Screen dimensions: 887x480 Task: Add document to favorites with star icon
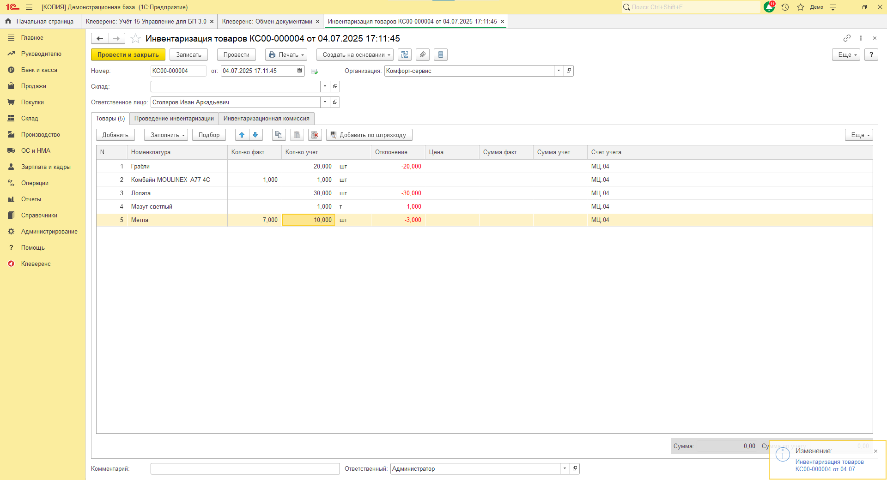click(135, 38)
